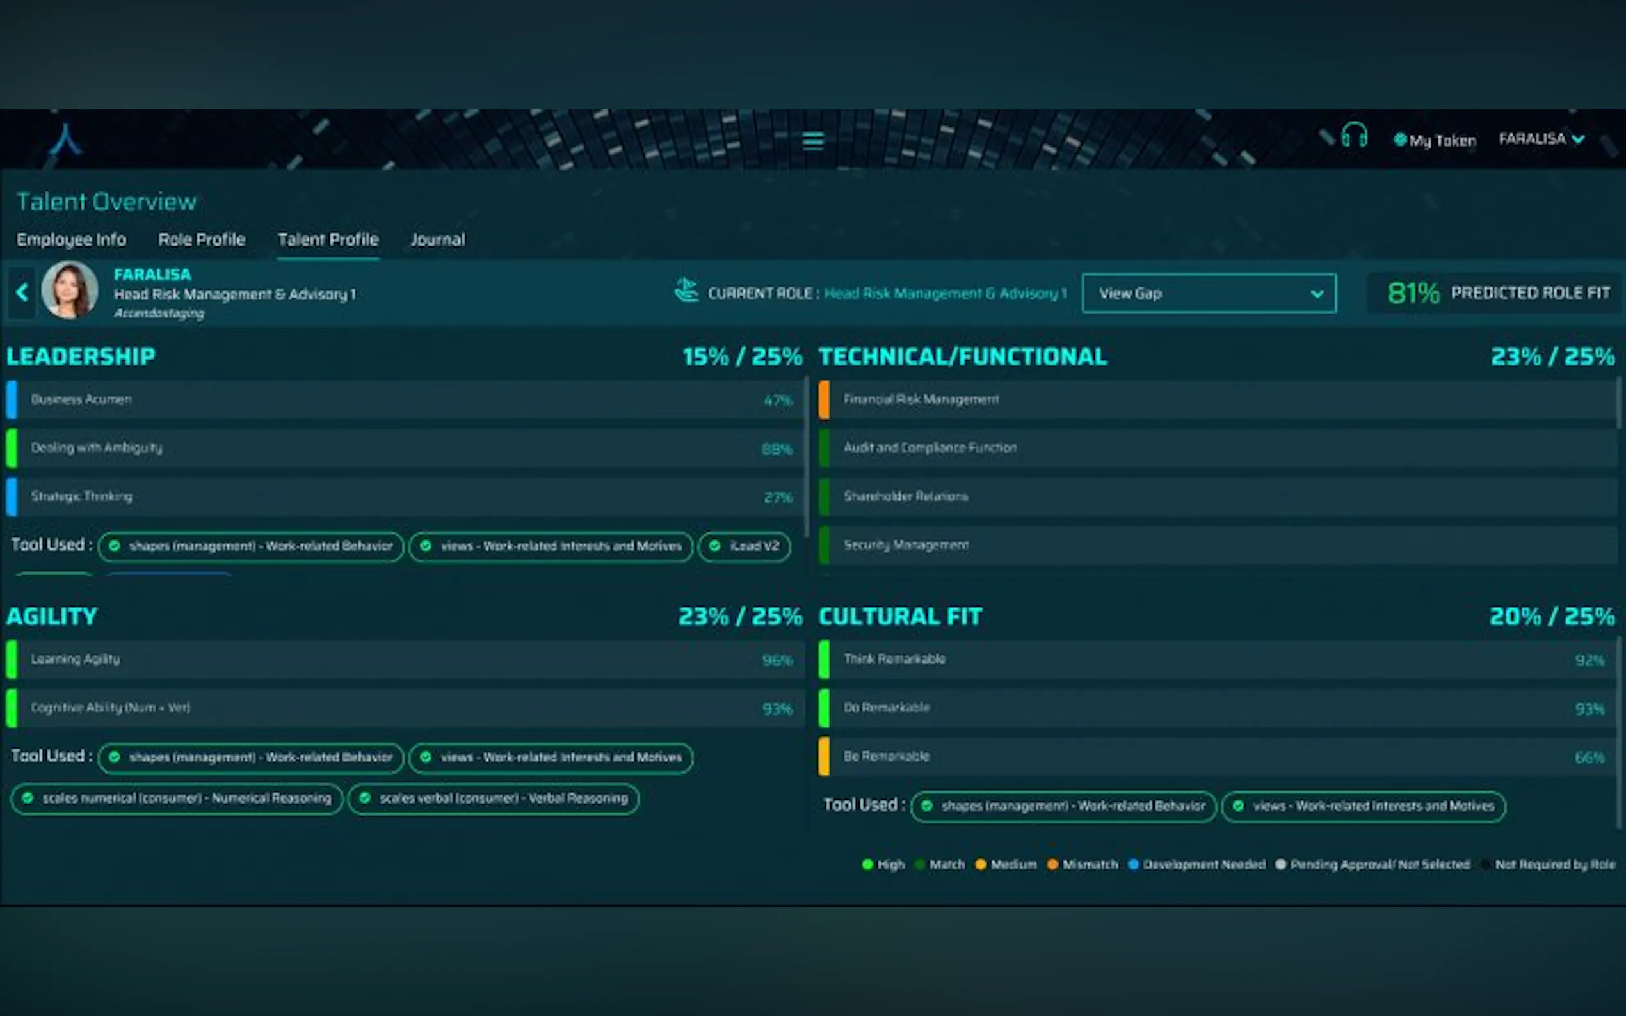Open the Journal tab
Viewport: 1626px width, 1016px height.
point(438,240)
